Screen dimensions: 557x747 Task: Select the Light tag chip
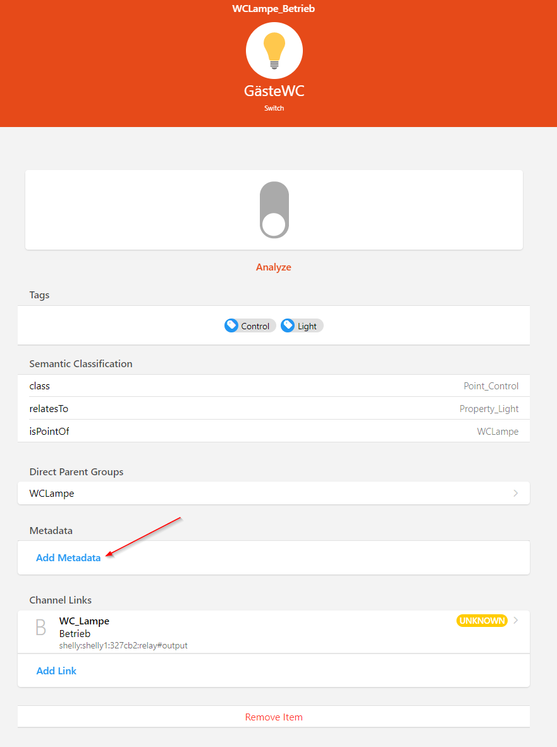tap(302, 326)
